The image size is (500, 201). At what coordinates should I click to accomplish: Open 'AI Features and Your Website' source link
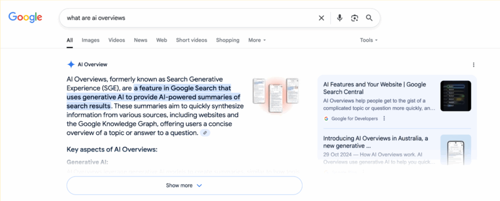point(375,88)
